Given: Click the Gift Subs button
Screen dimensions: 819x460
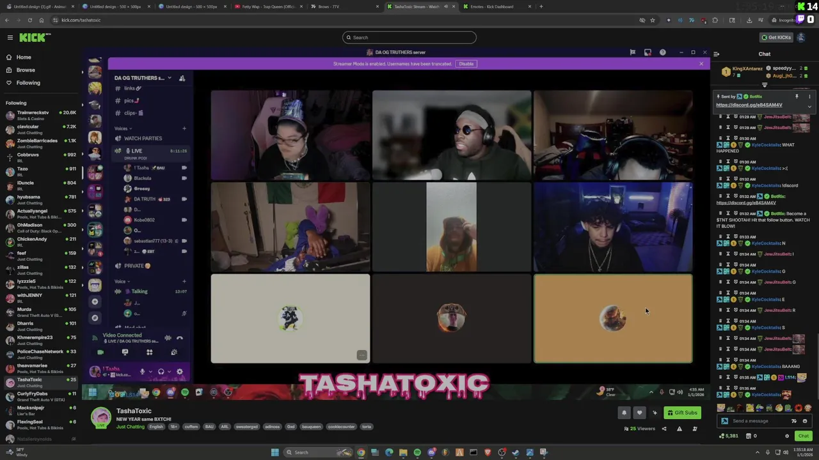Looking at the screenshot, I should (681, 413).
